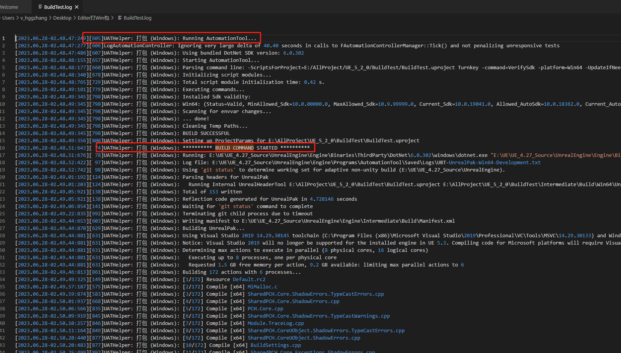Expand chevron after v_hggzhang breadcrumb
This screenshot has height=353, width=621.
[50, 18]
